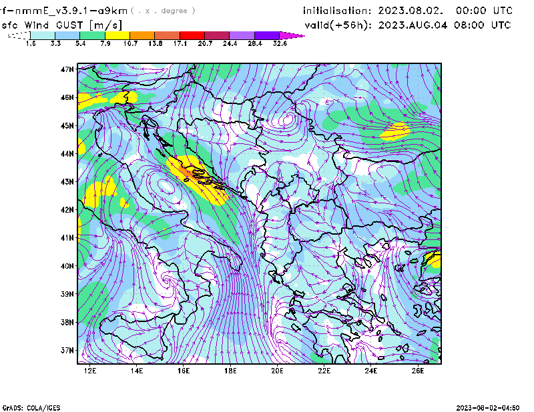Click the 18E longitude label
The image size is (534, 412).
[x=230, y=371]
